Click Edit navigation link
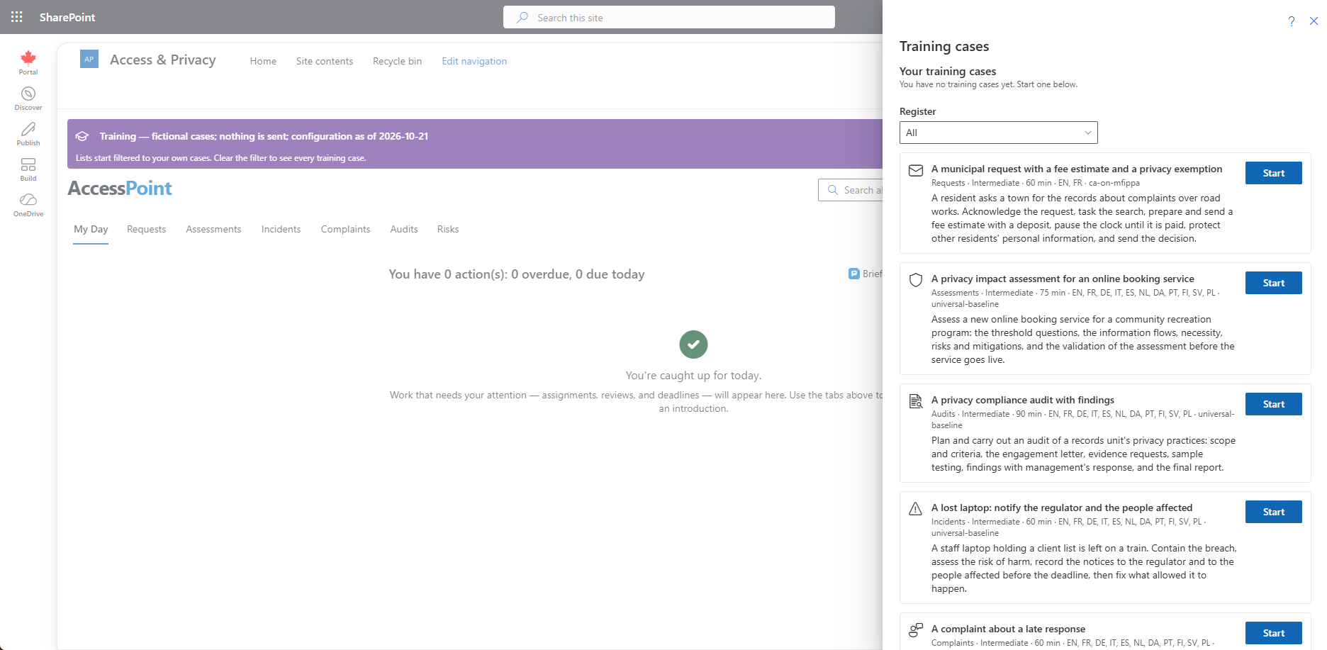1327x650 pixels. pos(474,61)
